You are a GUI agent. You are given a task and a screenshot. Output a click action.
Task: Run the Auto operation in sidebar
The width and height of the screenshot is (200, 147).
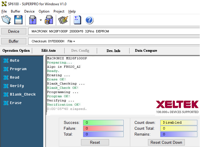[x=14, y=60]
